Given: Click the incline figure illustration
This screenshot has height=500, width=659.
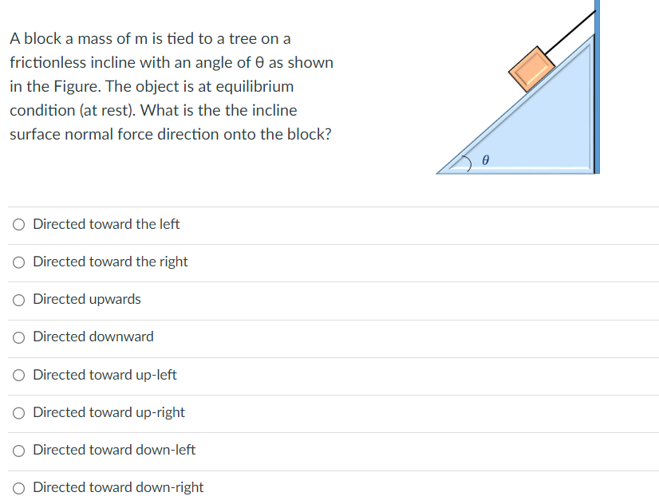Looking at the screenshot, I should [x=527, y=120].
